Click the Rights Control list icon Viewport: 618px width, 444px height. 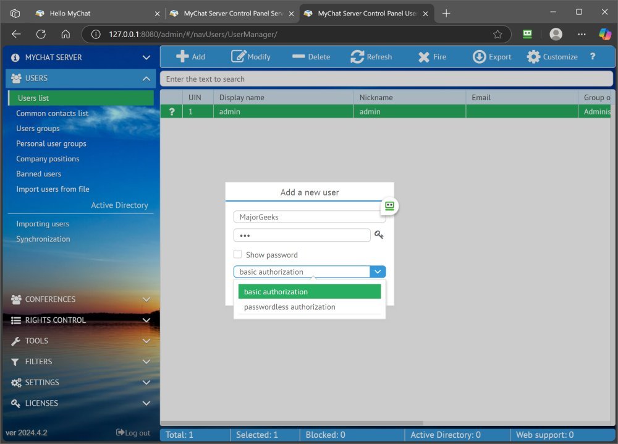pyautogui.click(x=16, y=320)
